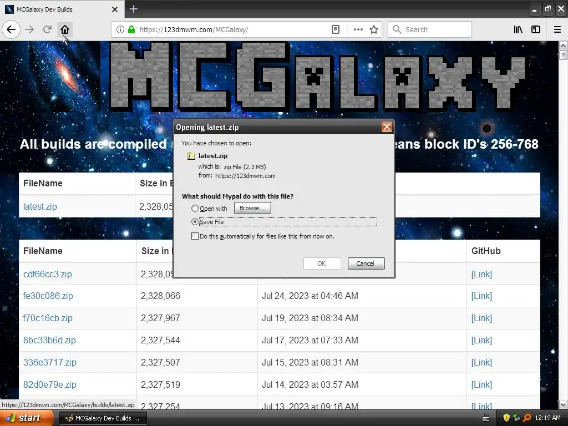Screen dimensions: 568x426
Task: Click page scrollbar down arrow
Action: [x=563, y=404]
